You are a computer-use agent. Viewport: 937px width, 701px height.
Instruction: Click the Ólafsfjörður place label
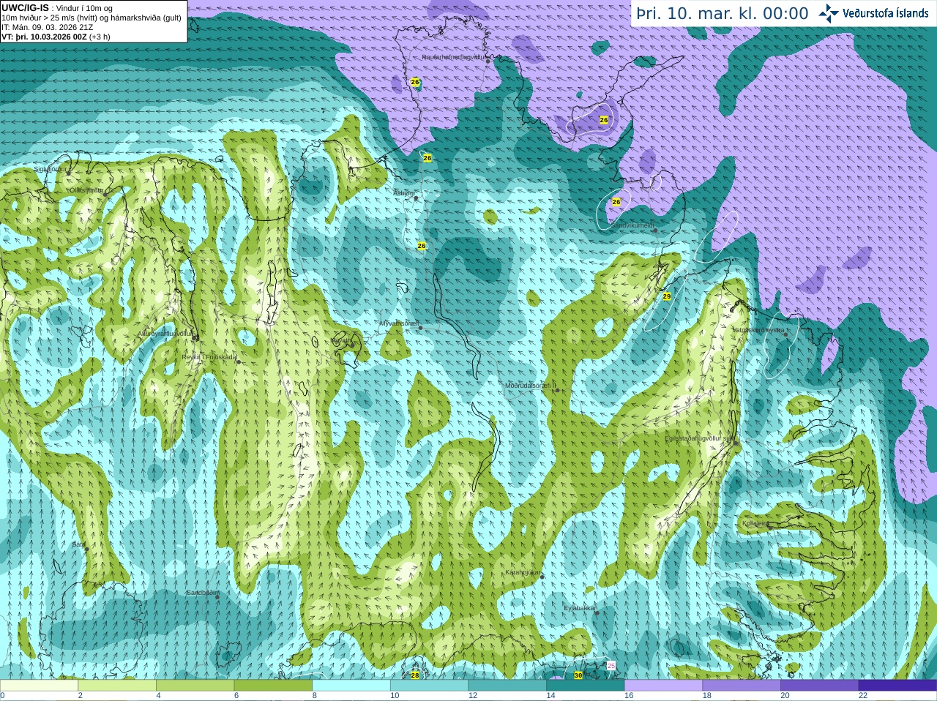point(86,190)
